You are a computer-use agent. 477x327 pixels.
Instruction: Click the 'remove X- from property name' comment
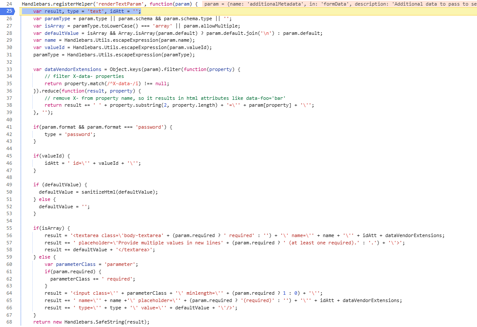point(165,98)
